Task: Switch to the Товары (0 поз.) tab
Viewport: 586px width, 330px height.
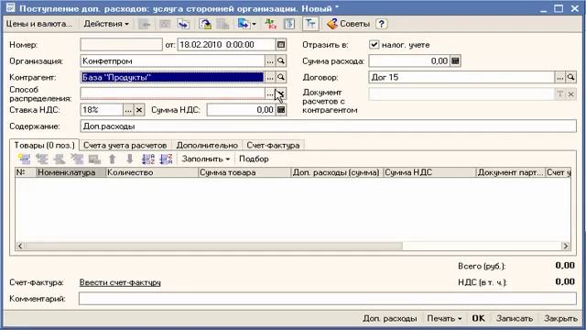Action: pos(44,145)
